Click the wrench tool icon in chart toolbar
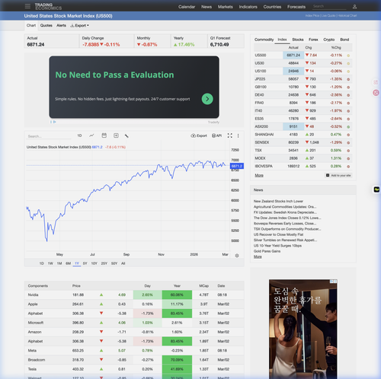Screen dimensions: 381x379 pos(126,135)
